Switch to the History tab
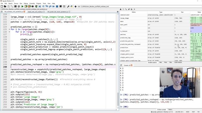The width and height of the screenshot is (202, 113). [x=170, y=110]
